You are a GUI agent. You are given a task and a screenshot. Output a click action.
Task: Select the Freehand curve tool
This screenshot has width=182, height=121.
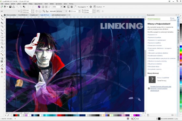2,30
